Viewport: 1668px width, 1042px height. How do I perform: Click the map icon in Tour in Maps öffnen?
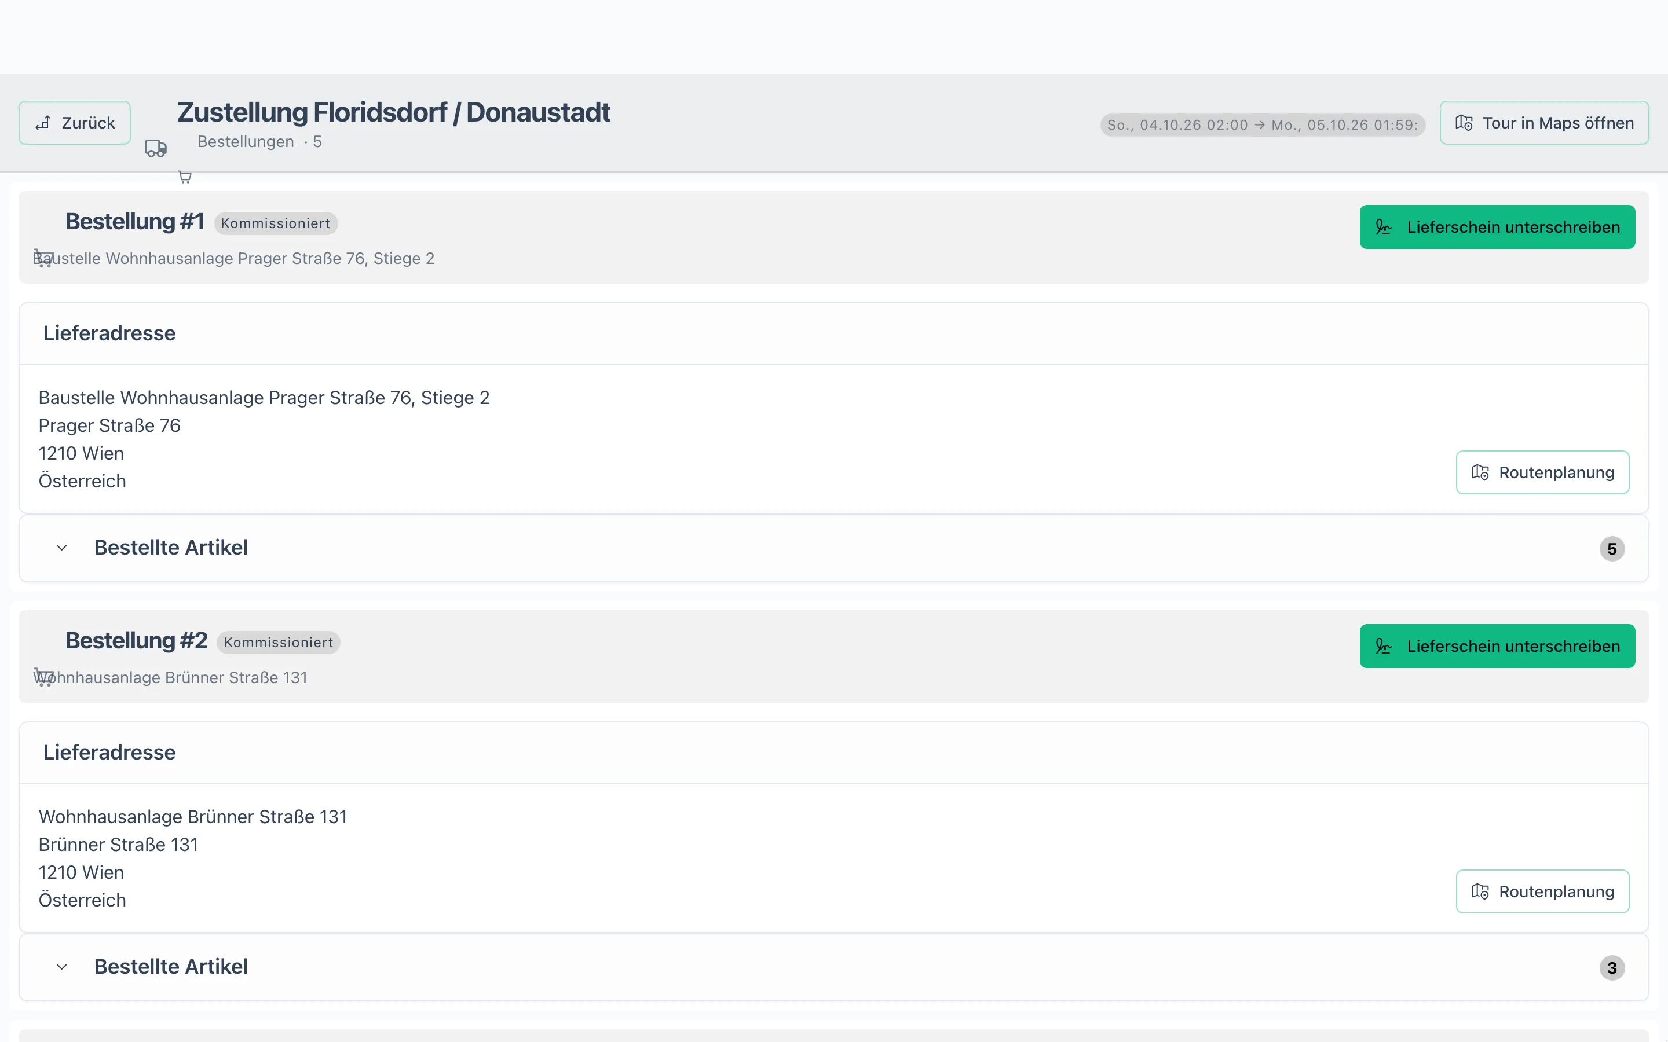coord(1464,123)
